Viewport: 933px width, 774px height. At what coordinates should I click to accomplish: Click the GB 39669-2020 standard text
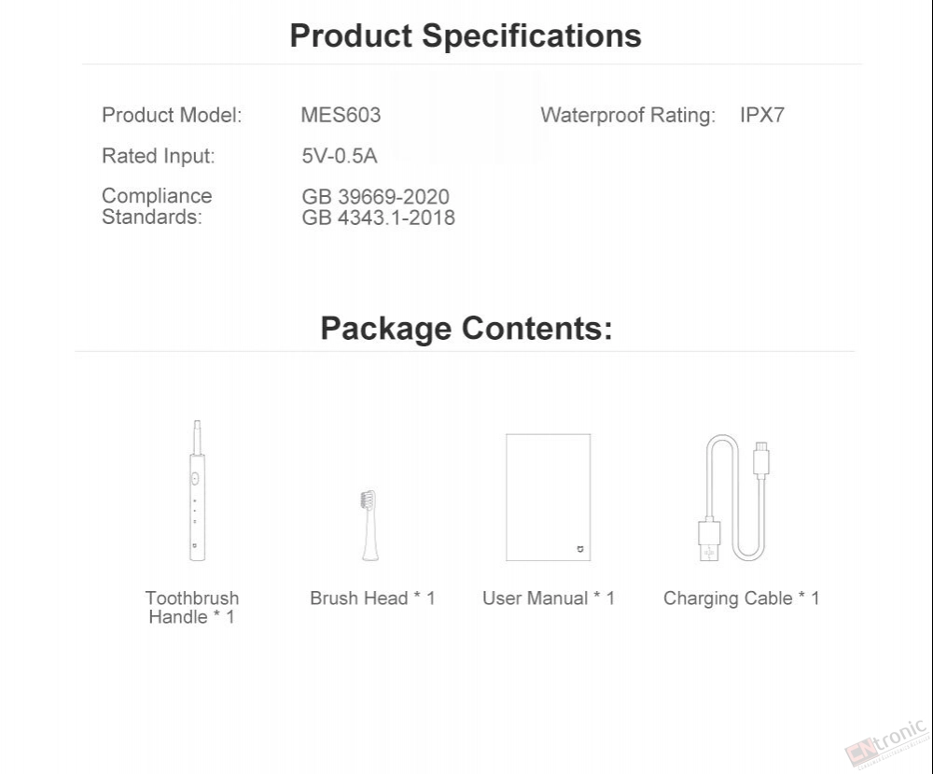pyautogui.click(x=375, y=196)
